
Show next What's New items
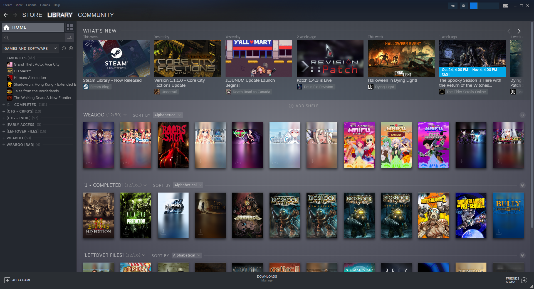(x=519, y=31)
